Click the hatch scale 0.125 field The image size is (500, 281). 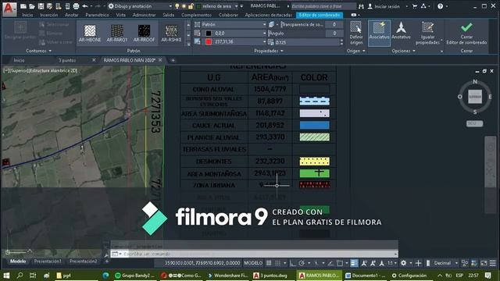click(x=306, y=41)
